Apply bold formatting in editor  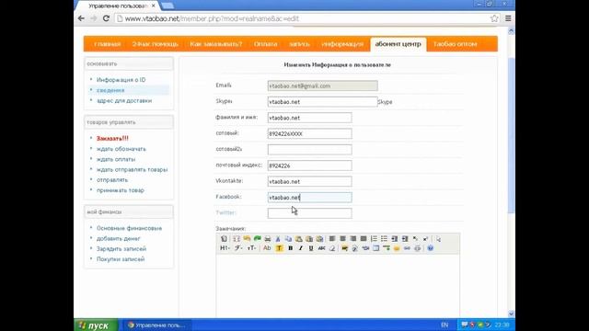(x=291, y=248)
